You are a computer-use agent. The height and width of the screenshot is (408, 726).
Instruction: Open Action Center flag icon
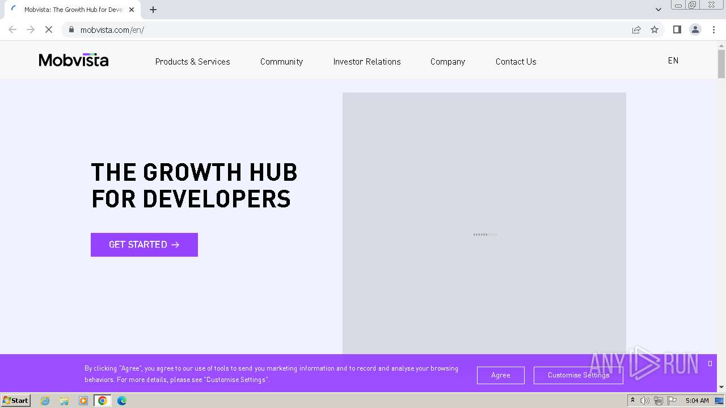672,401
